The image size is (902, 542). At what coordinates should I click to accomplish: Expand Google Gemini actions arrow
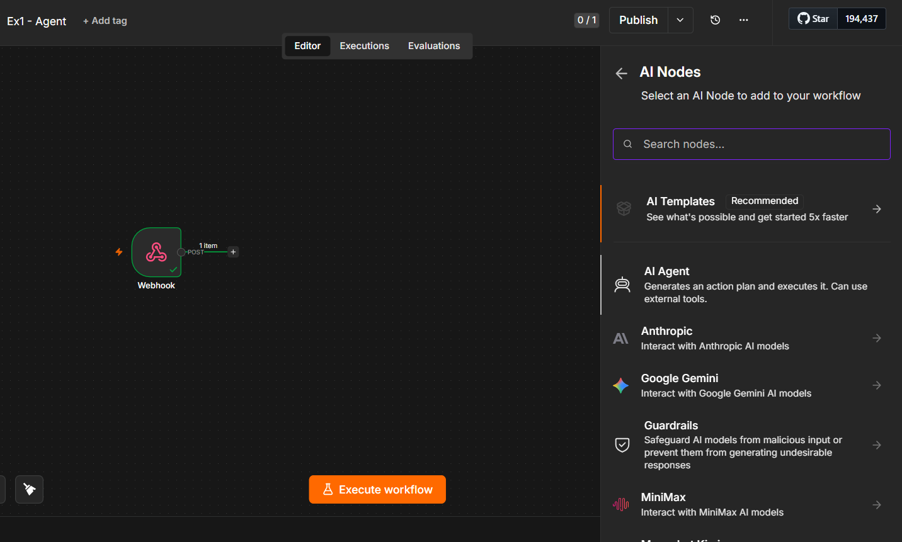[x=877, y=385]
